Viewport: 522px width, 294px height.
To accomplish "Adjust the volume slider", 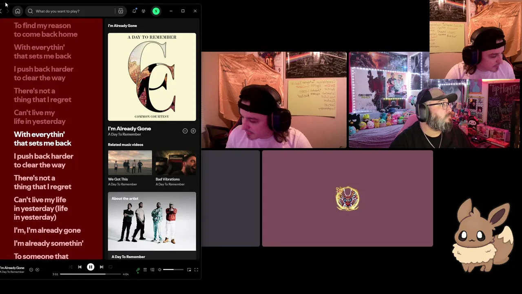I will point(173,270).
